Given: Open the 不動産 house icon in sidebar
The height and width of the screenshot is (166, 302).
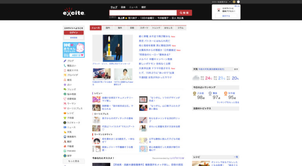Looking at the screenshot, I should click(65, 146).
